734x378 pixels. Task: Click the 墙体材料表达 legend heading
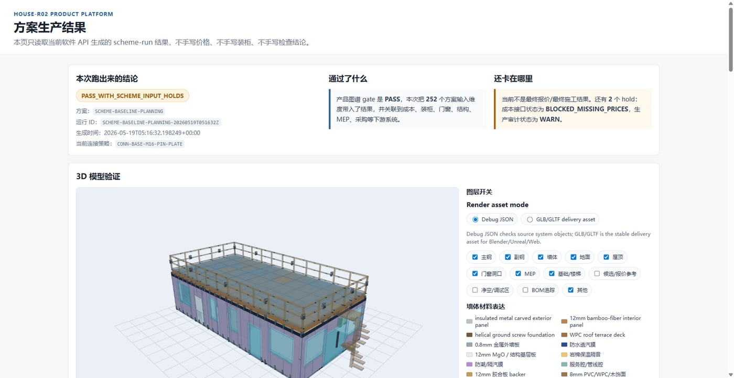click(x=485, y=306)
